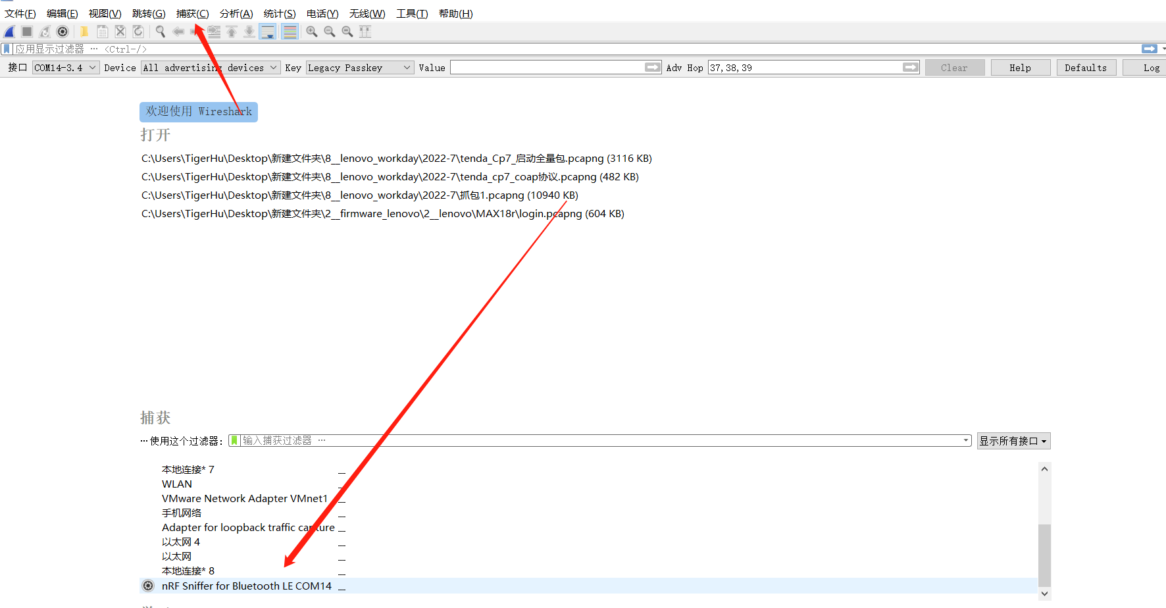
Task: Click the interface list scrollbar up arrow
Action: 1044,469
